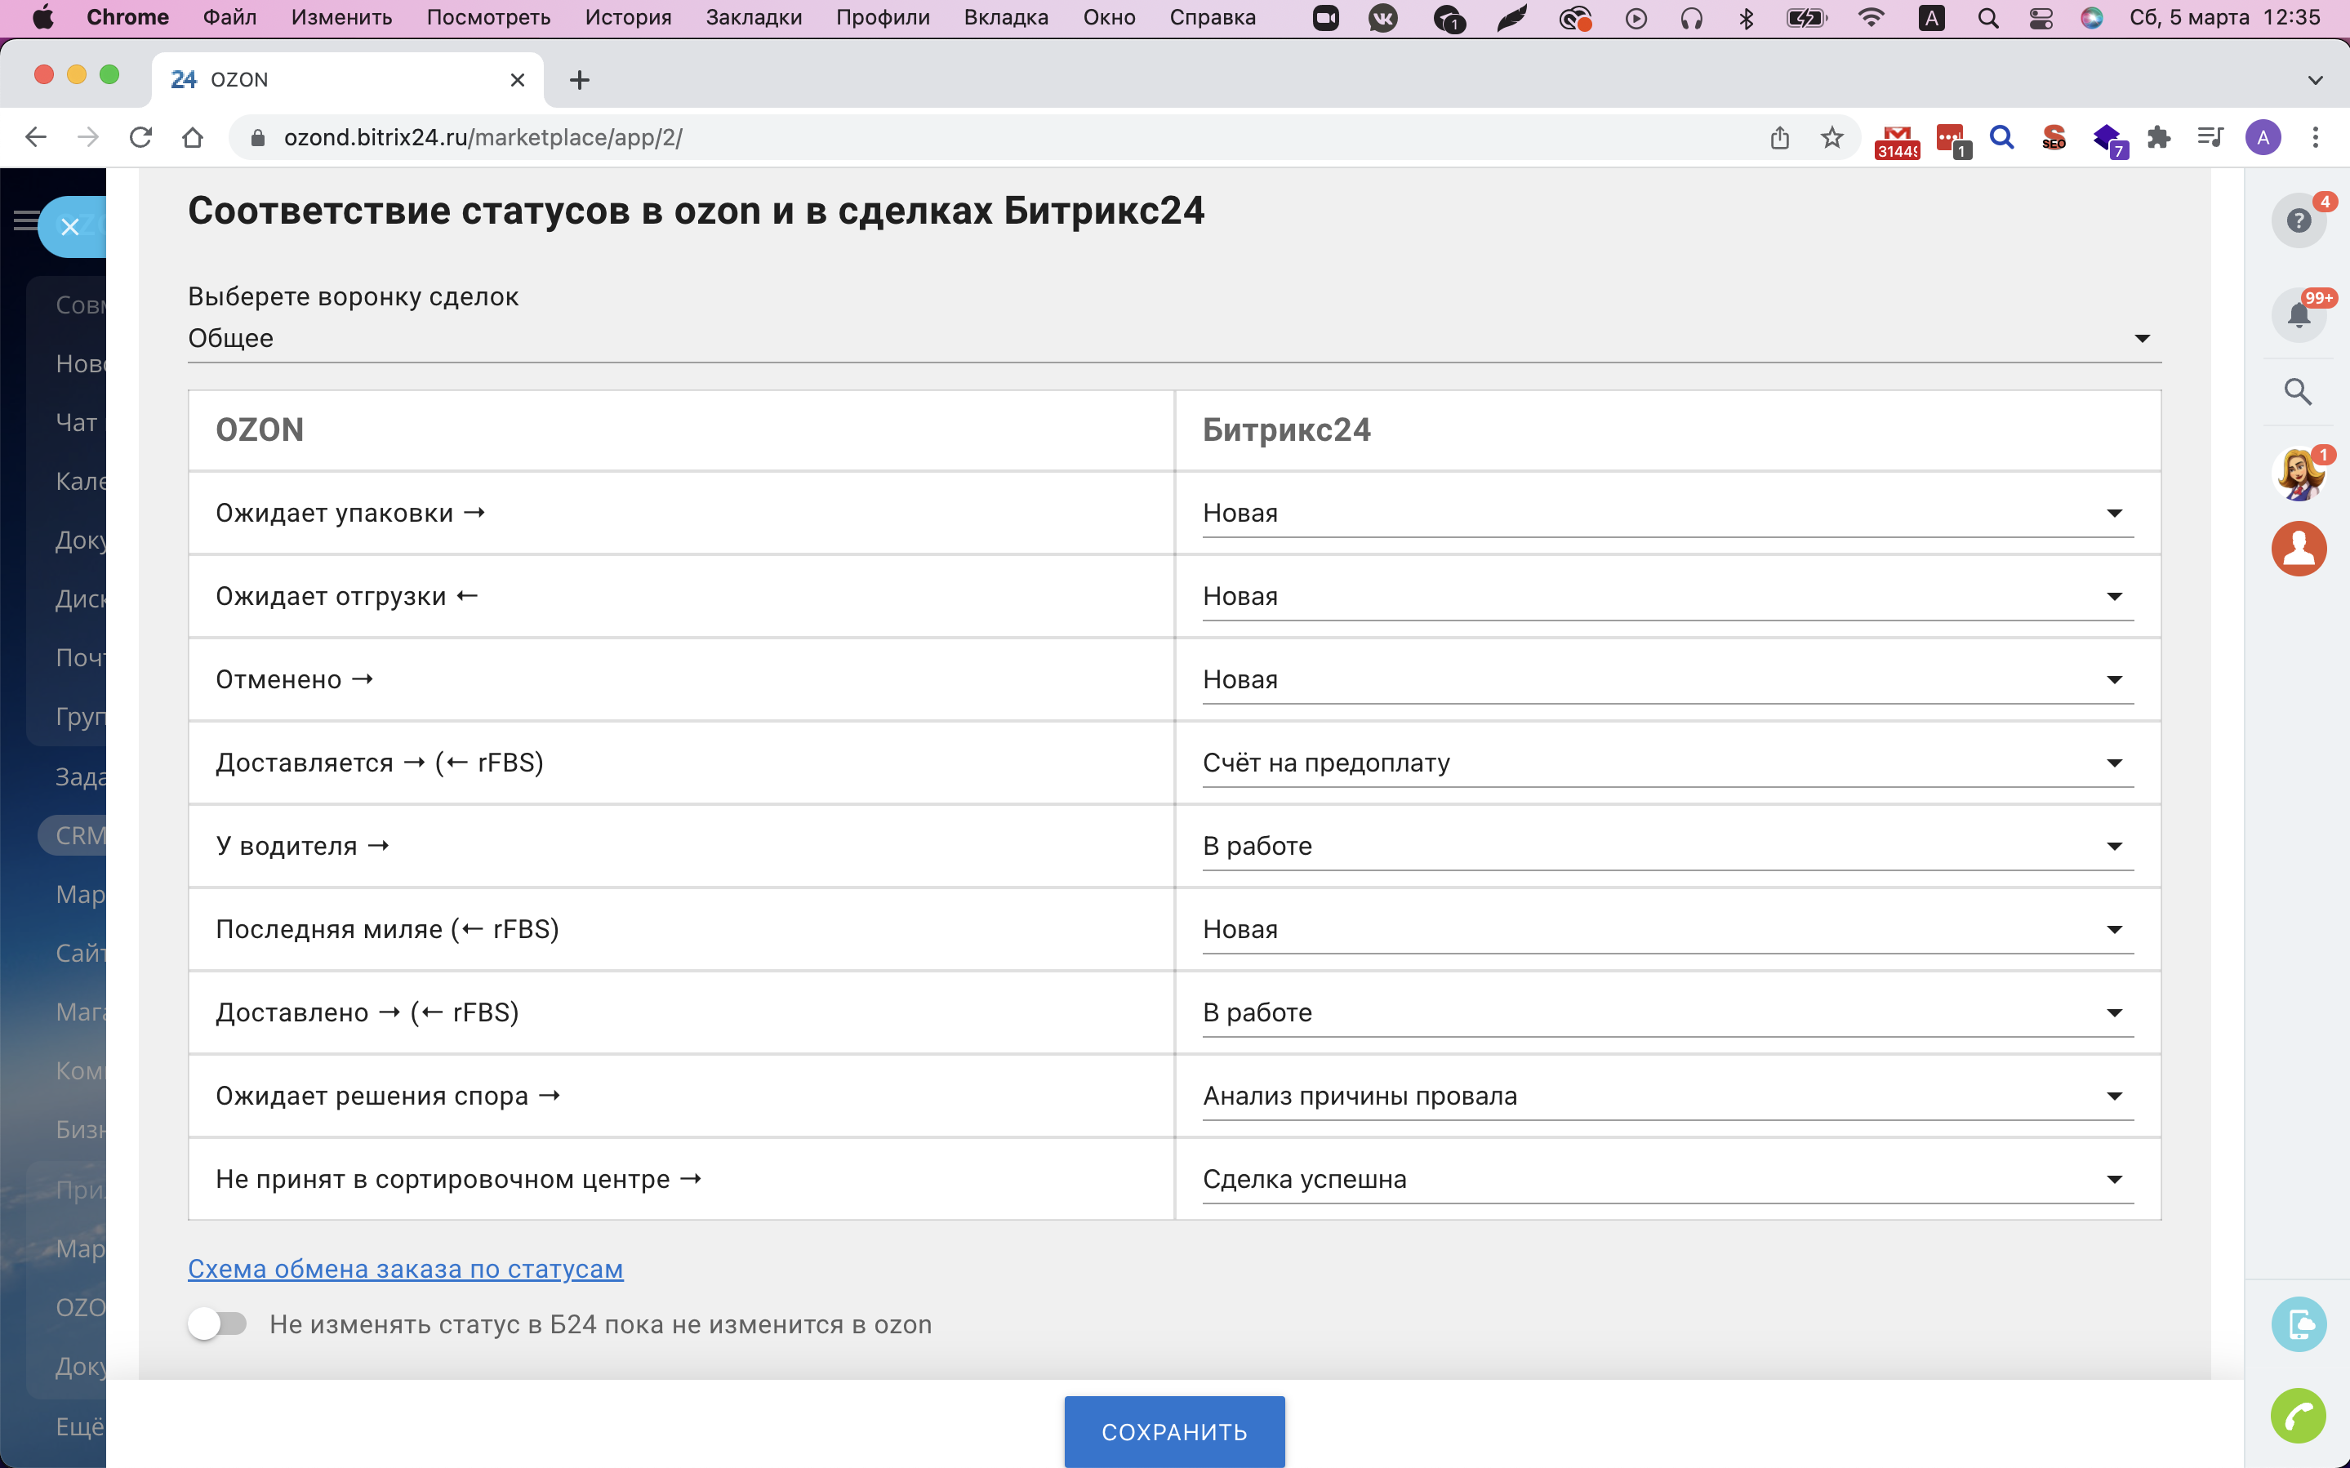Bookmark page with star icon
The image size is (2350, 1468).
point(1831,138)
